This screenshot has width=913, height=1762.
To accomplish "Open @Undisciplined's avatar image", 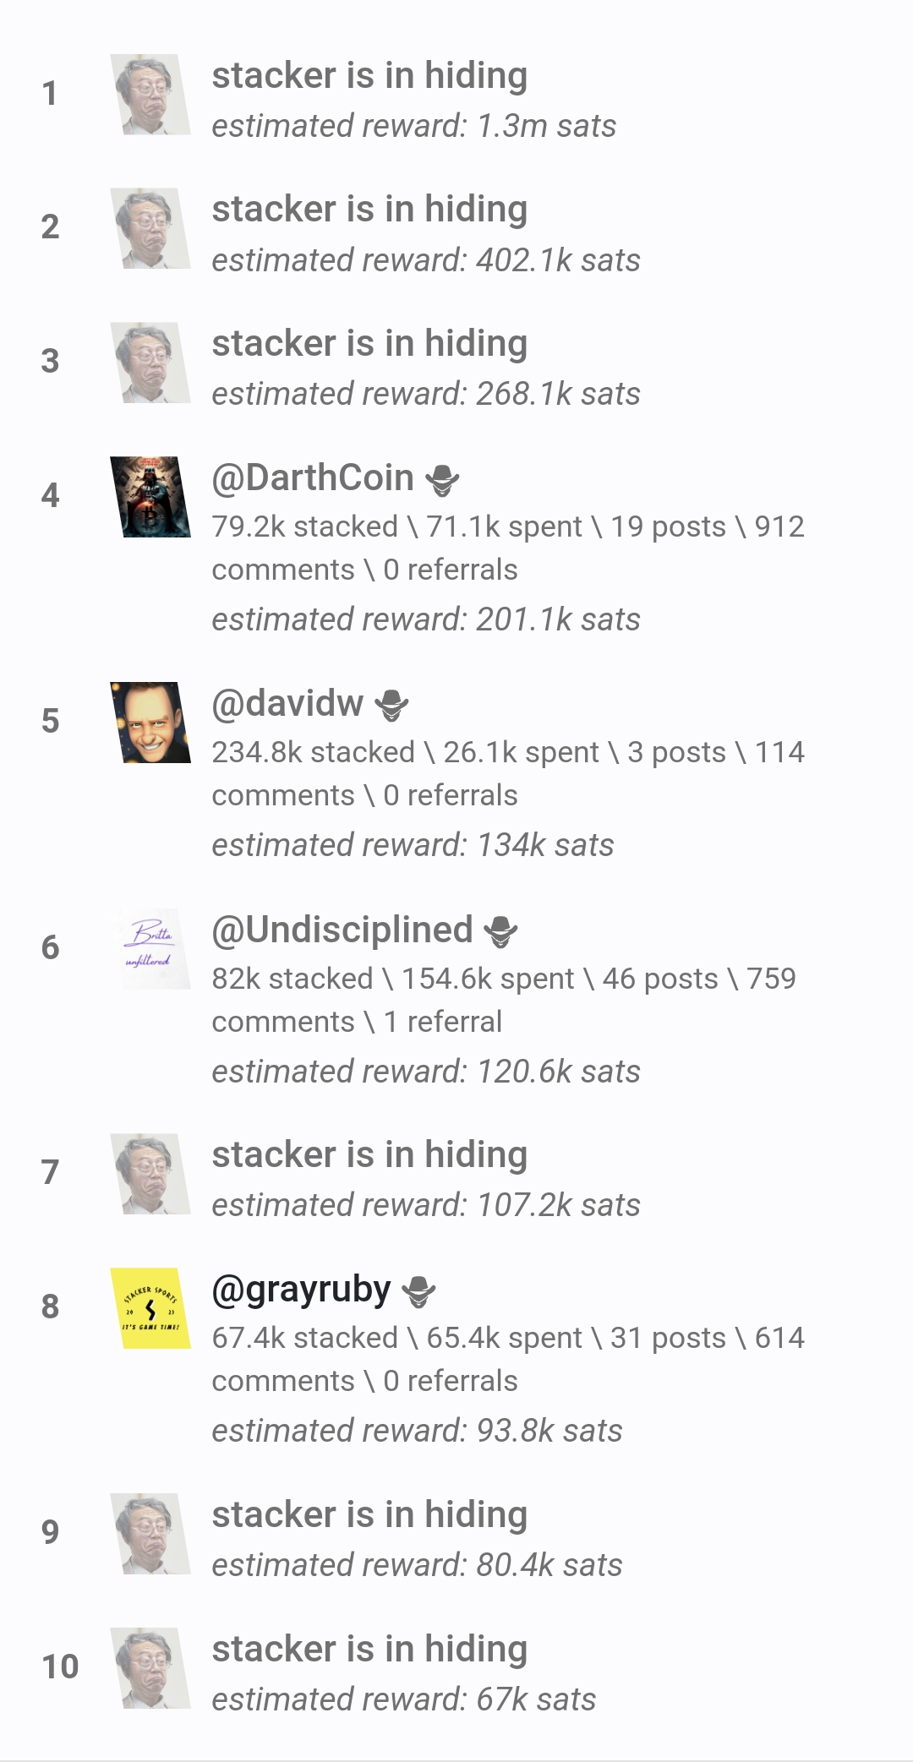I will (150, 948).
